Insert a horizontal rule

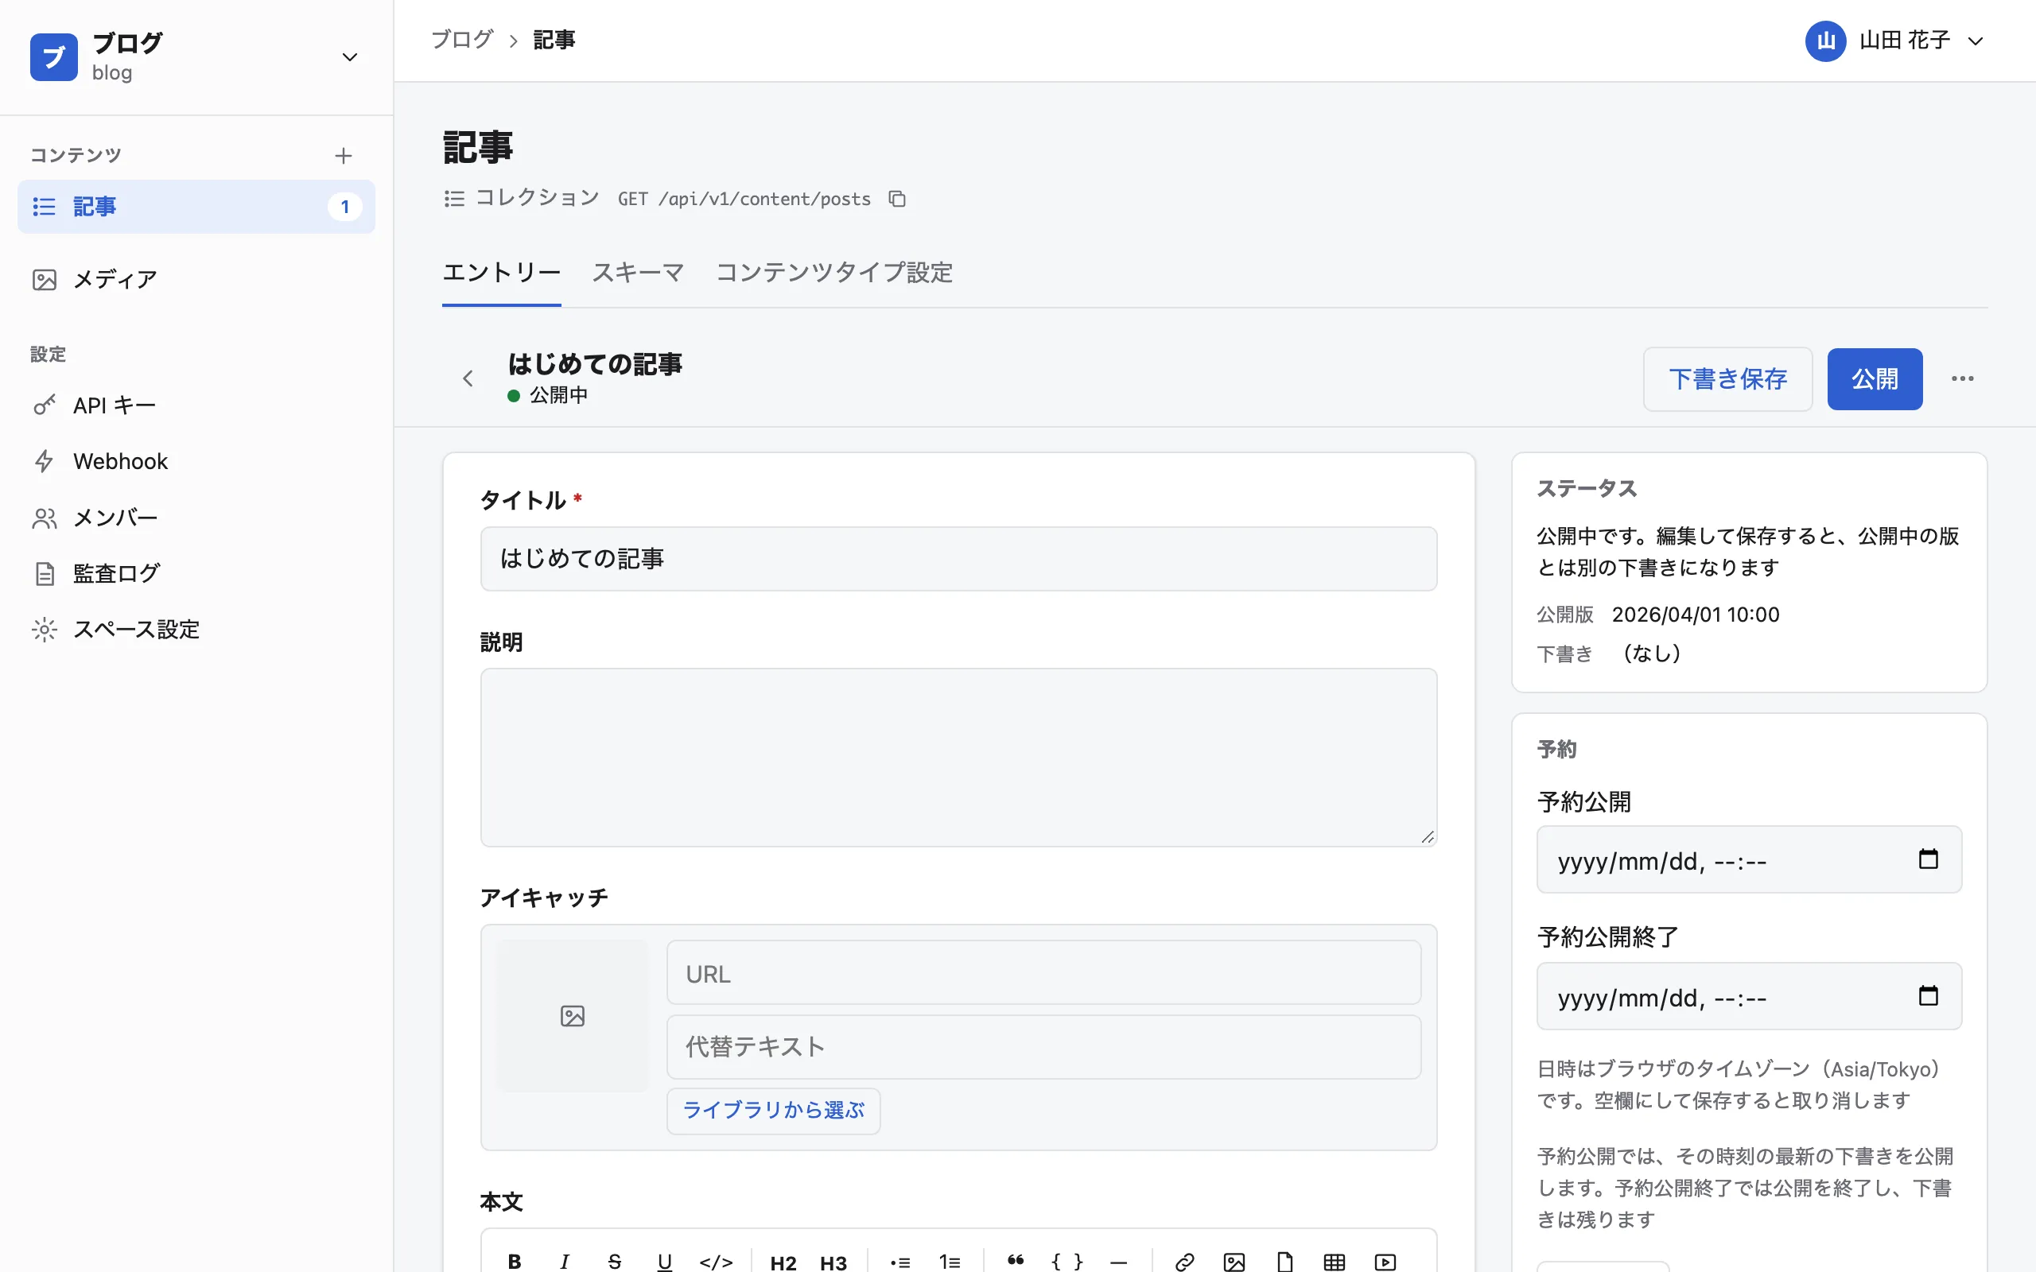(x=1118, y=1261)
